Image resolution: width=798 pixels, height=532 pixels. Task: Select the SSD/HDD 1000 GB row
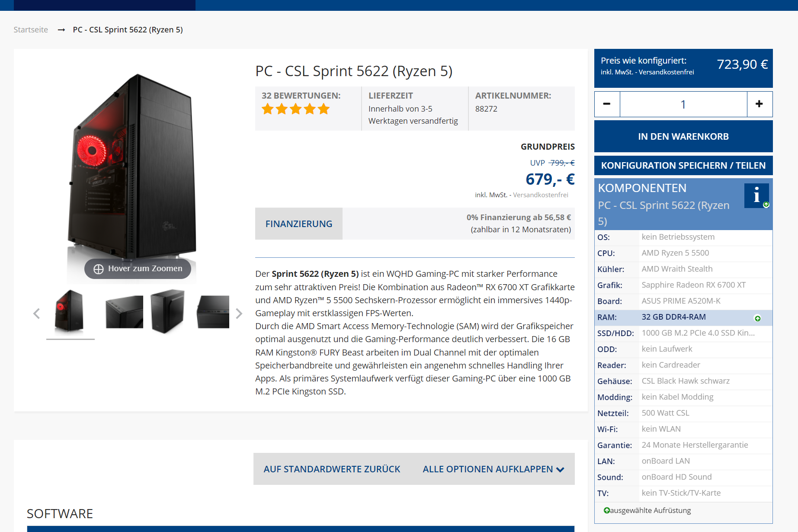683,333
